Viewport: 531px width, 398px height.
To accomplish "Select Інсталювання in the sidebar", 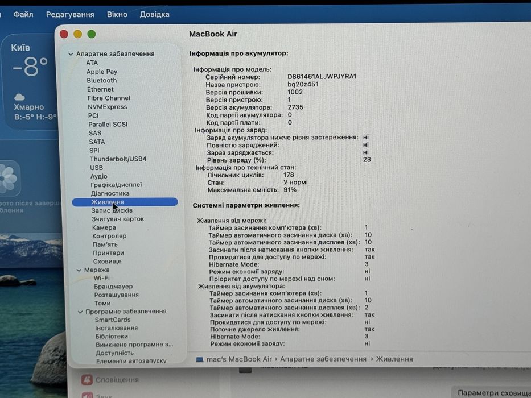I will click(x=117, y=328).
